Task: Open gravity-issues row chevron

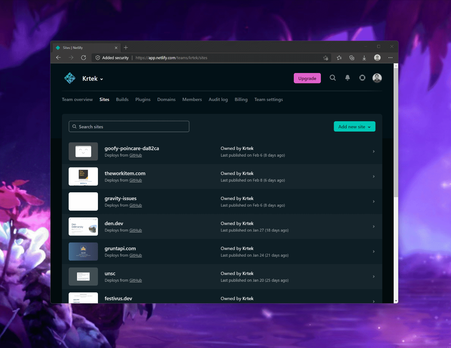Action: [x=374, y=202]
